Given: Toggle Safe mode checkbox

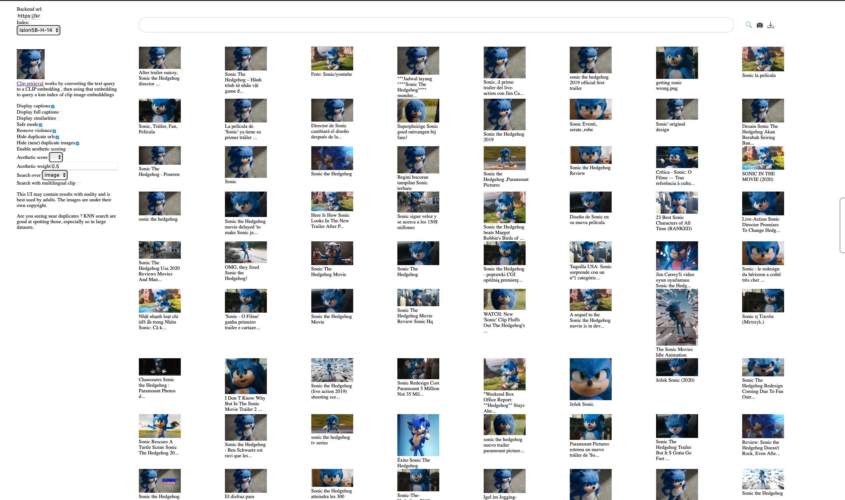Looking at the screenshot, I should pyautogui.click(x=41, y=125).
